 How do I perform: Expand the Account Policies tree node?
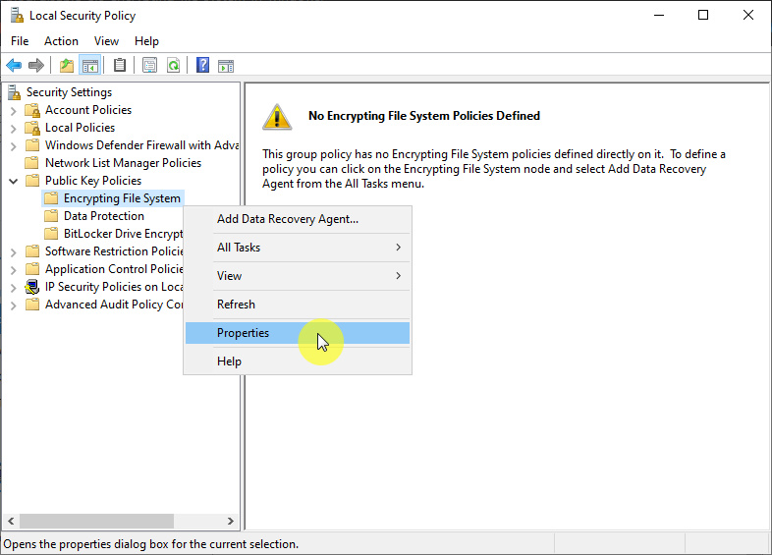click(13, 110)
